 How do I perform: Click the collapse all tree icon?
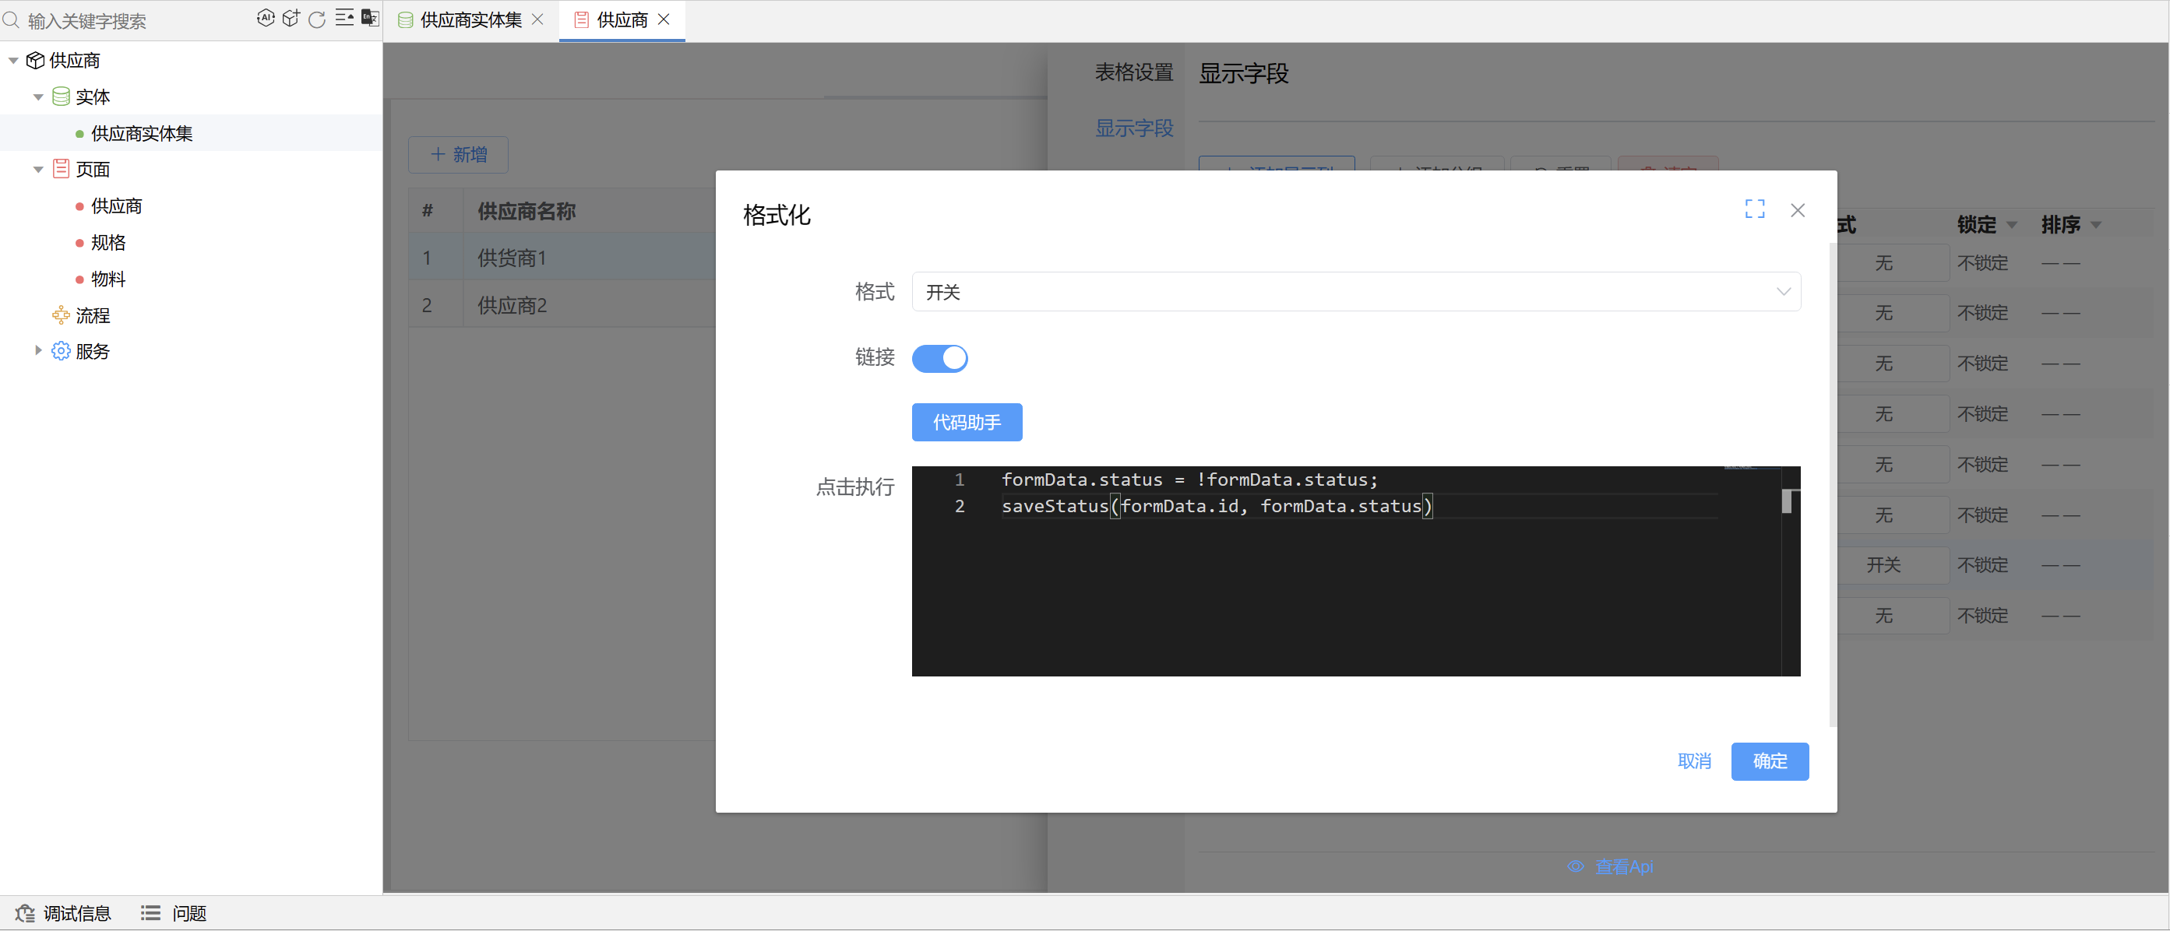(343, 19)
